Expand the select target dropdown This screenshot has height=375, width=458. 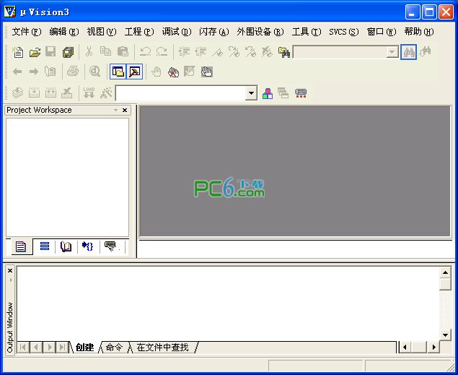click(x=251, y=93)
